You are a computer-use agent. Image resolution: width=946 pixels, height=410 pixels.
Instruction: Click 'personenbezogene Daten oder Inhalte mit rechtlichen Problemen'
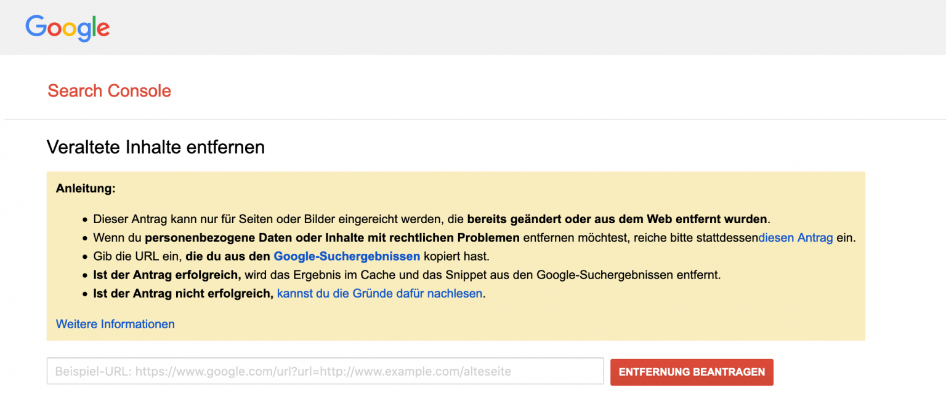333,237
